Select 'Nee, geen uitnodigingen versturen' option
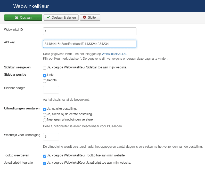The image size is (205, 175). (45, 120)
